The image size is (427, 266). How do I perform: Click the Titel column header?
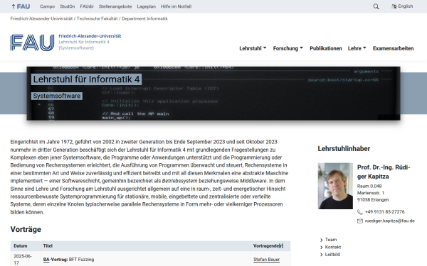click(48, 246)
